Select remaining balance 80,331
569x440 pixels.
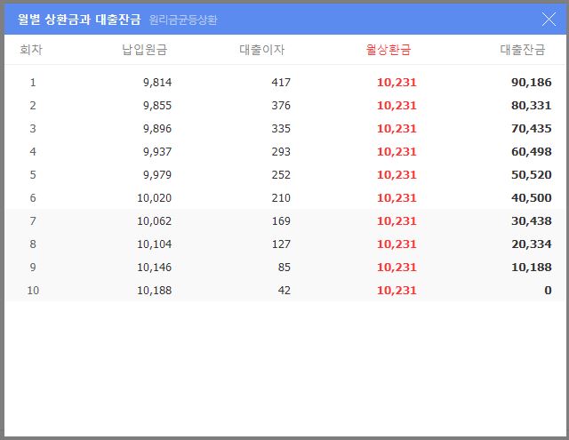tap(532, 106)
